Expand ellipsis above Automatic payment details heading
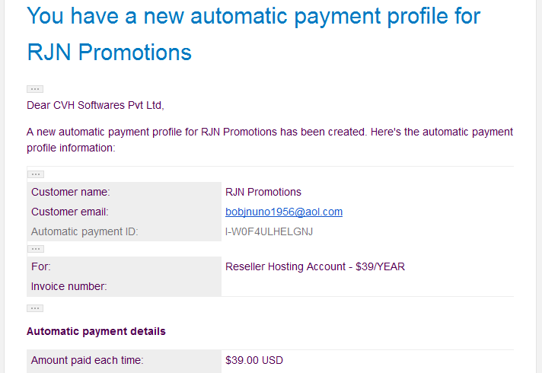This screenshot has width=542, height=373. click(35, 308)
